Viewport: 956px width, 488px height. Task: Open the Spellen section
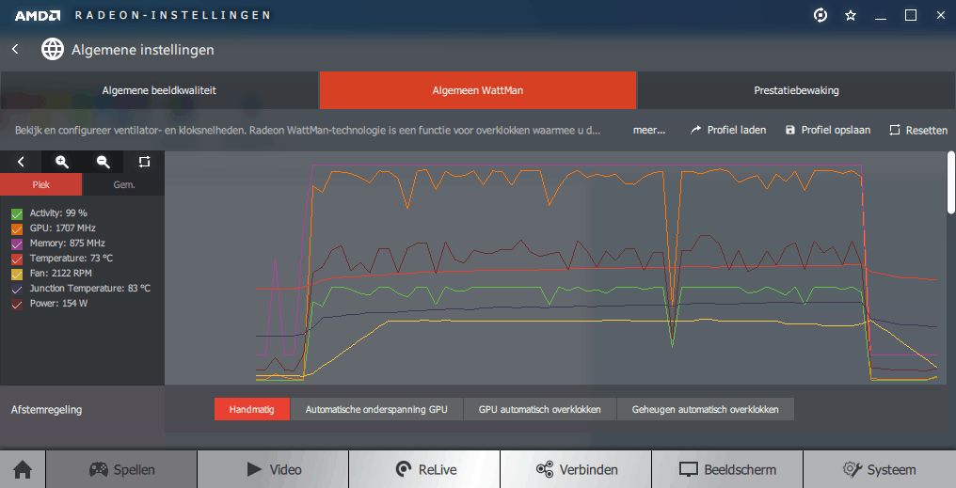[121, 469]
